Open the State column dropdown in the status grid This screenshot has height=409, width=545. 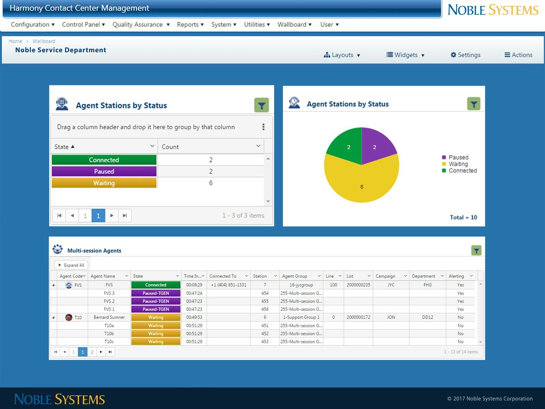(152, 146)
